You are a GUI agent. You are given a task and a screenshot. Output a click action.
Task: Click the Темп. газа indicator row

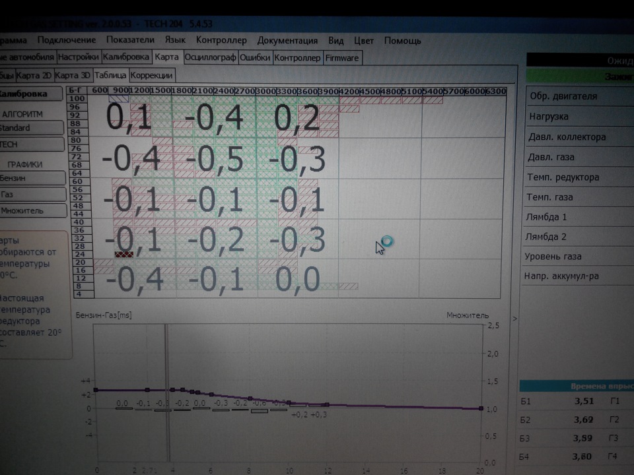[579, 197]
